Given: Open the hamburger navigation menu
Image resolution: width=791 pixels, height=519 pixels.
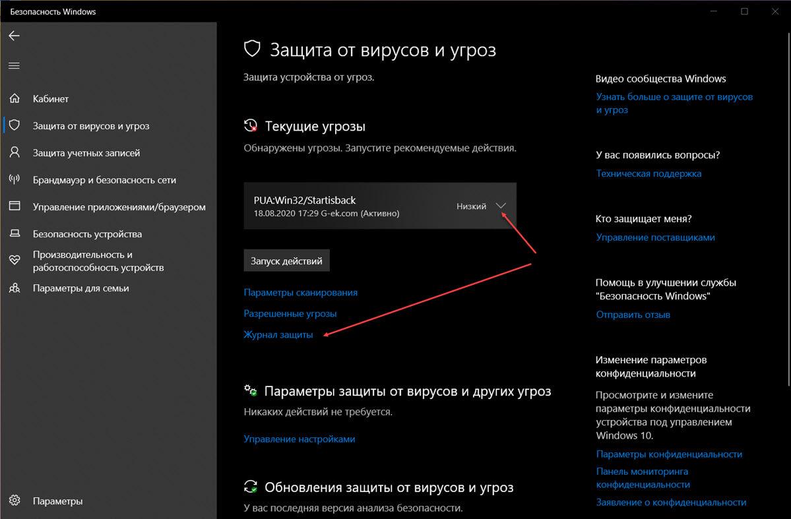Looking at the screenshot, I should (x=14, y=65).
